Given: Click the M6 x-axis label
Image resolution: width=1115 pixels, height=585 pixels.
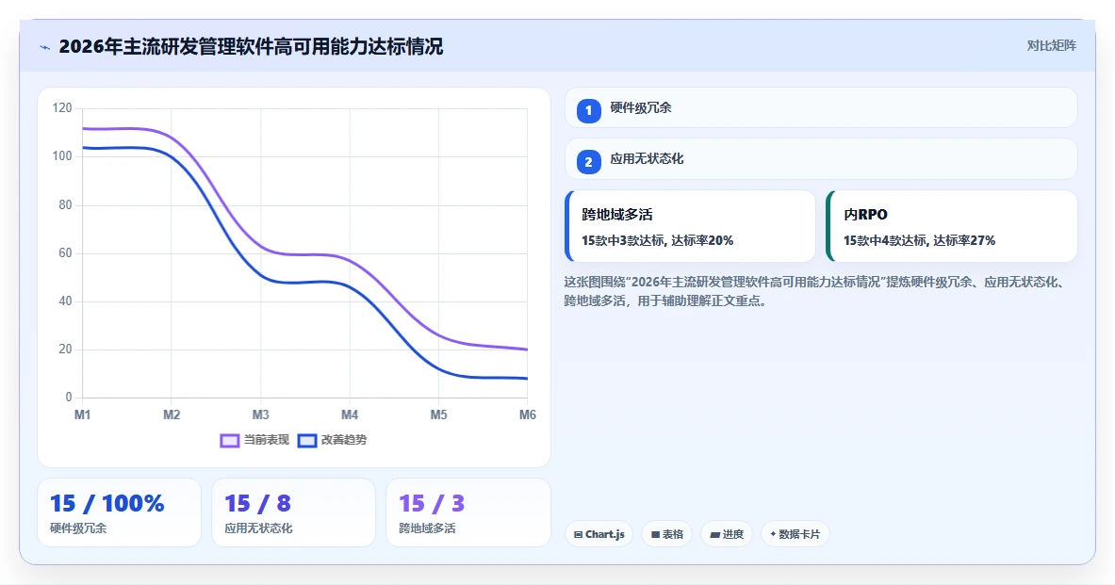Looking at the screenshot, I should (x=528, y=414).
